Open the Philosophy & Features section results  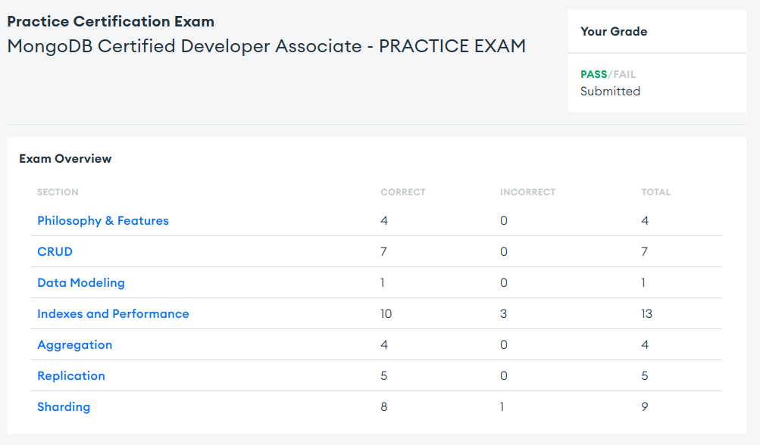102,220
